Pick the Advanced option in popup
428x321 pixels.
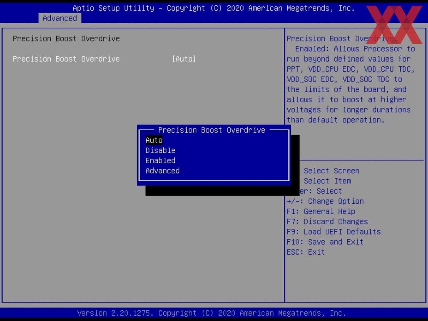(162, 171)
